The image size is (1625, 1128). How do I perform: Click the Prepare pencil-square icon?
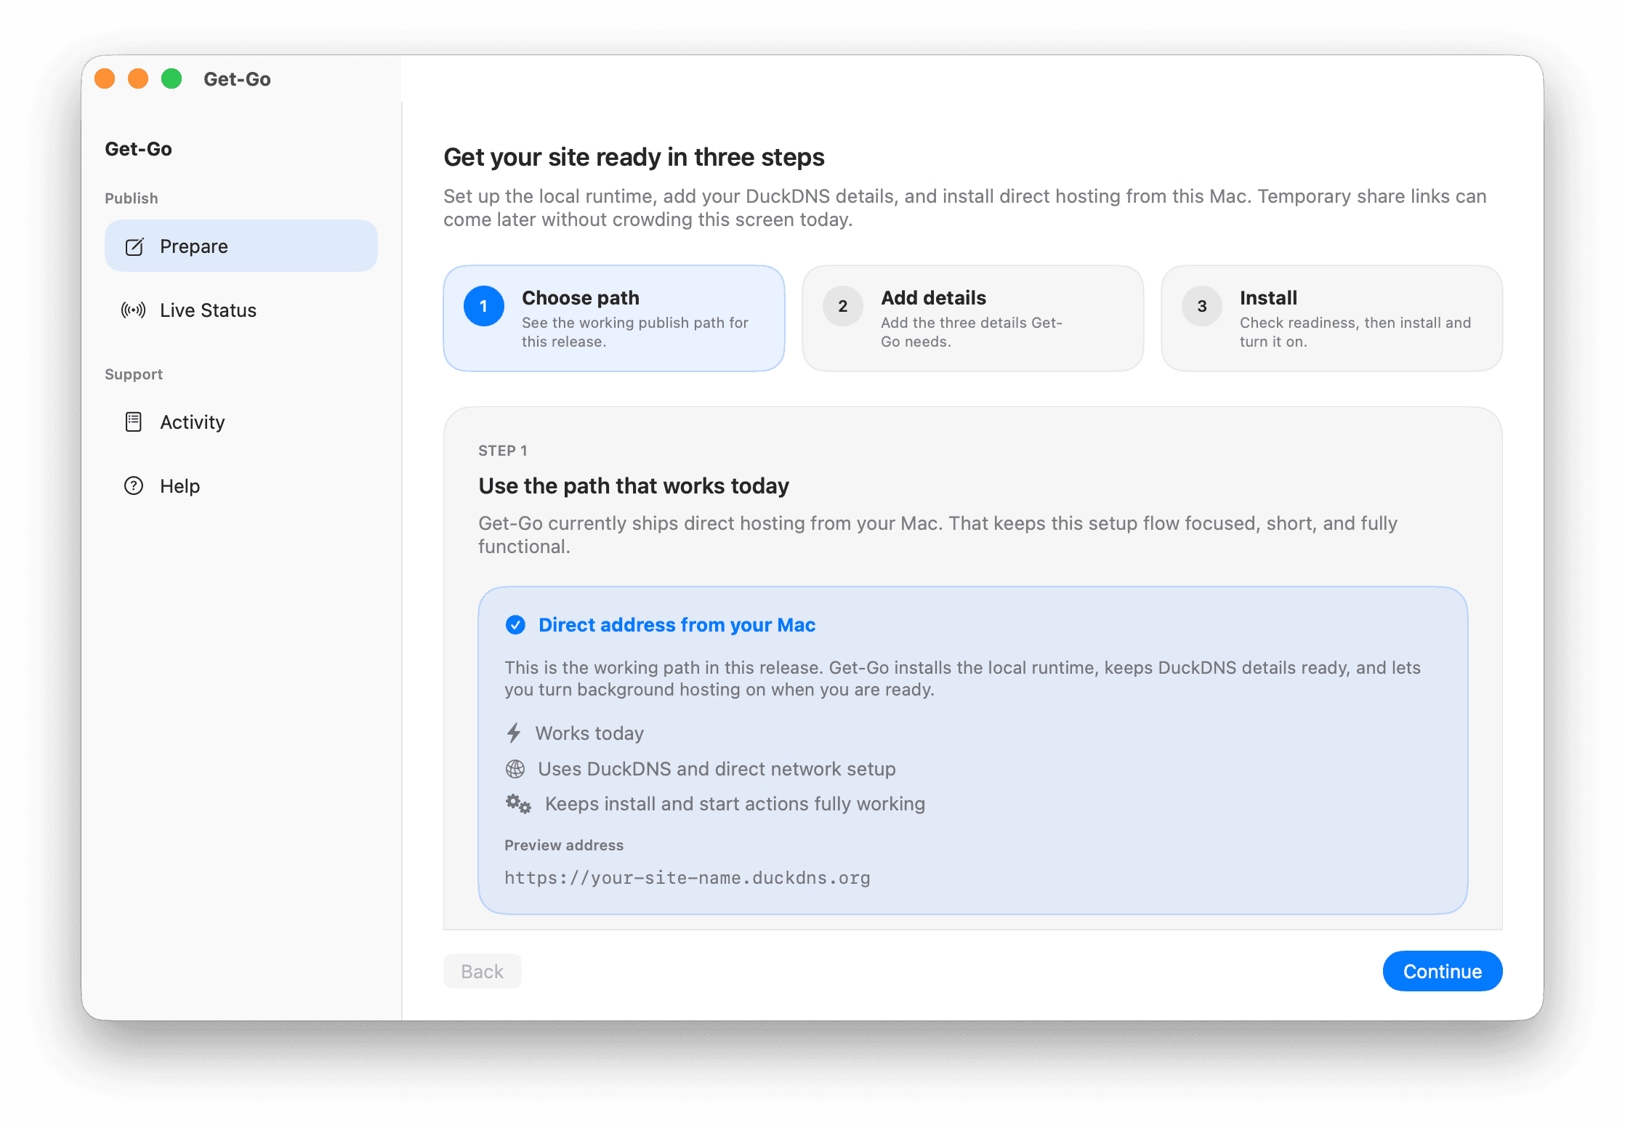click(134, 246)
